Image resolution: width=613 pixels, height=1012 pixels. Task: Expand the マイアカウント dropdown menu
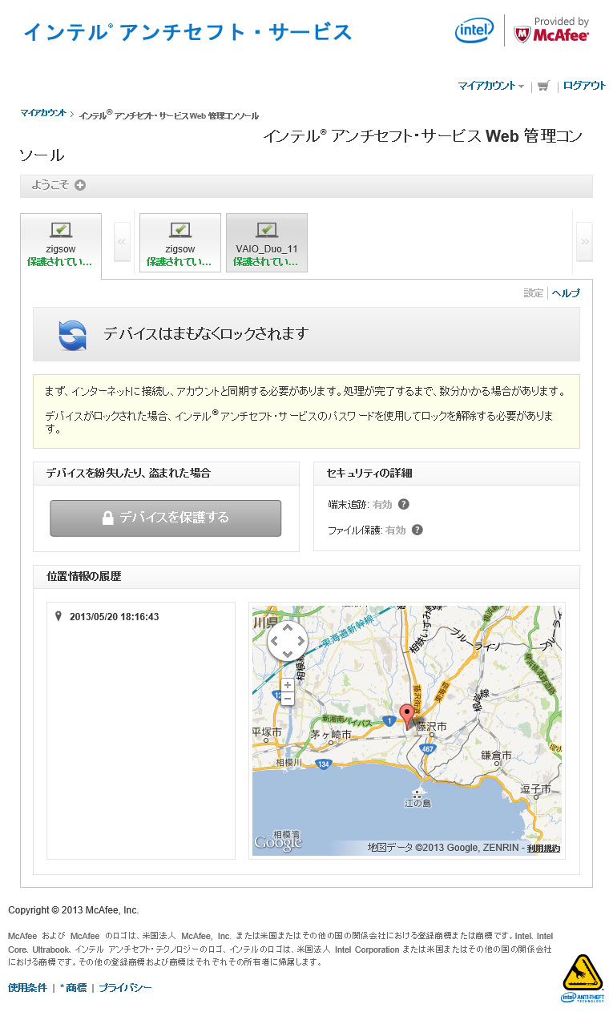point(491,86)
